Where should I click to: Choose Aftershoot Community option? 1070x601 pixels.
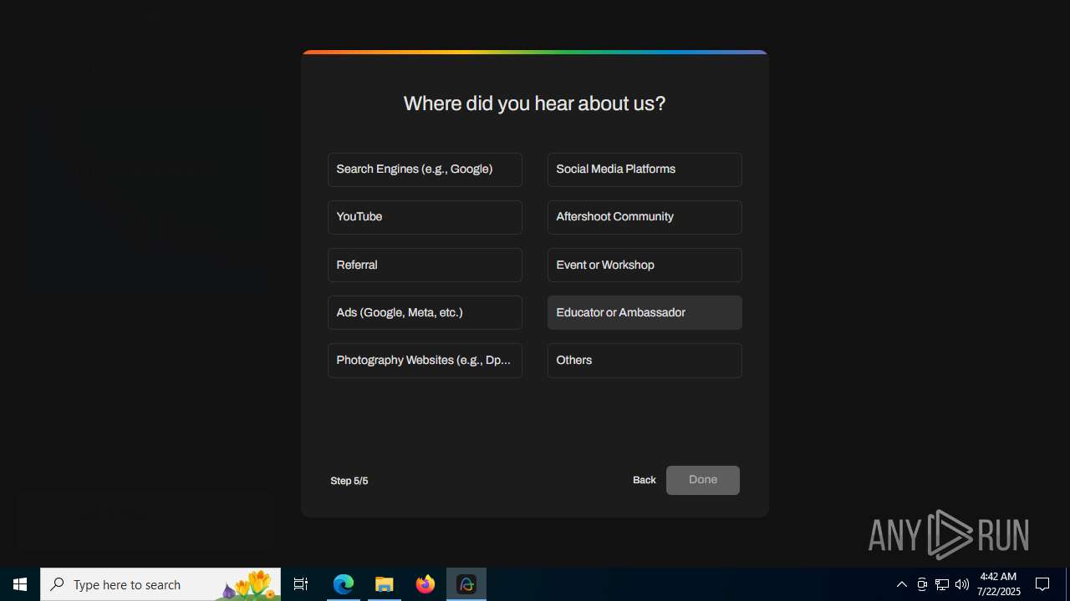click(645, 217)
